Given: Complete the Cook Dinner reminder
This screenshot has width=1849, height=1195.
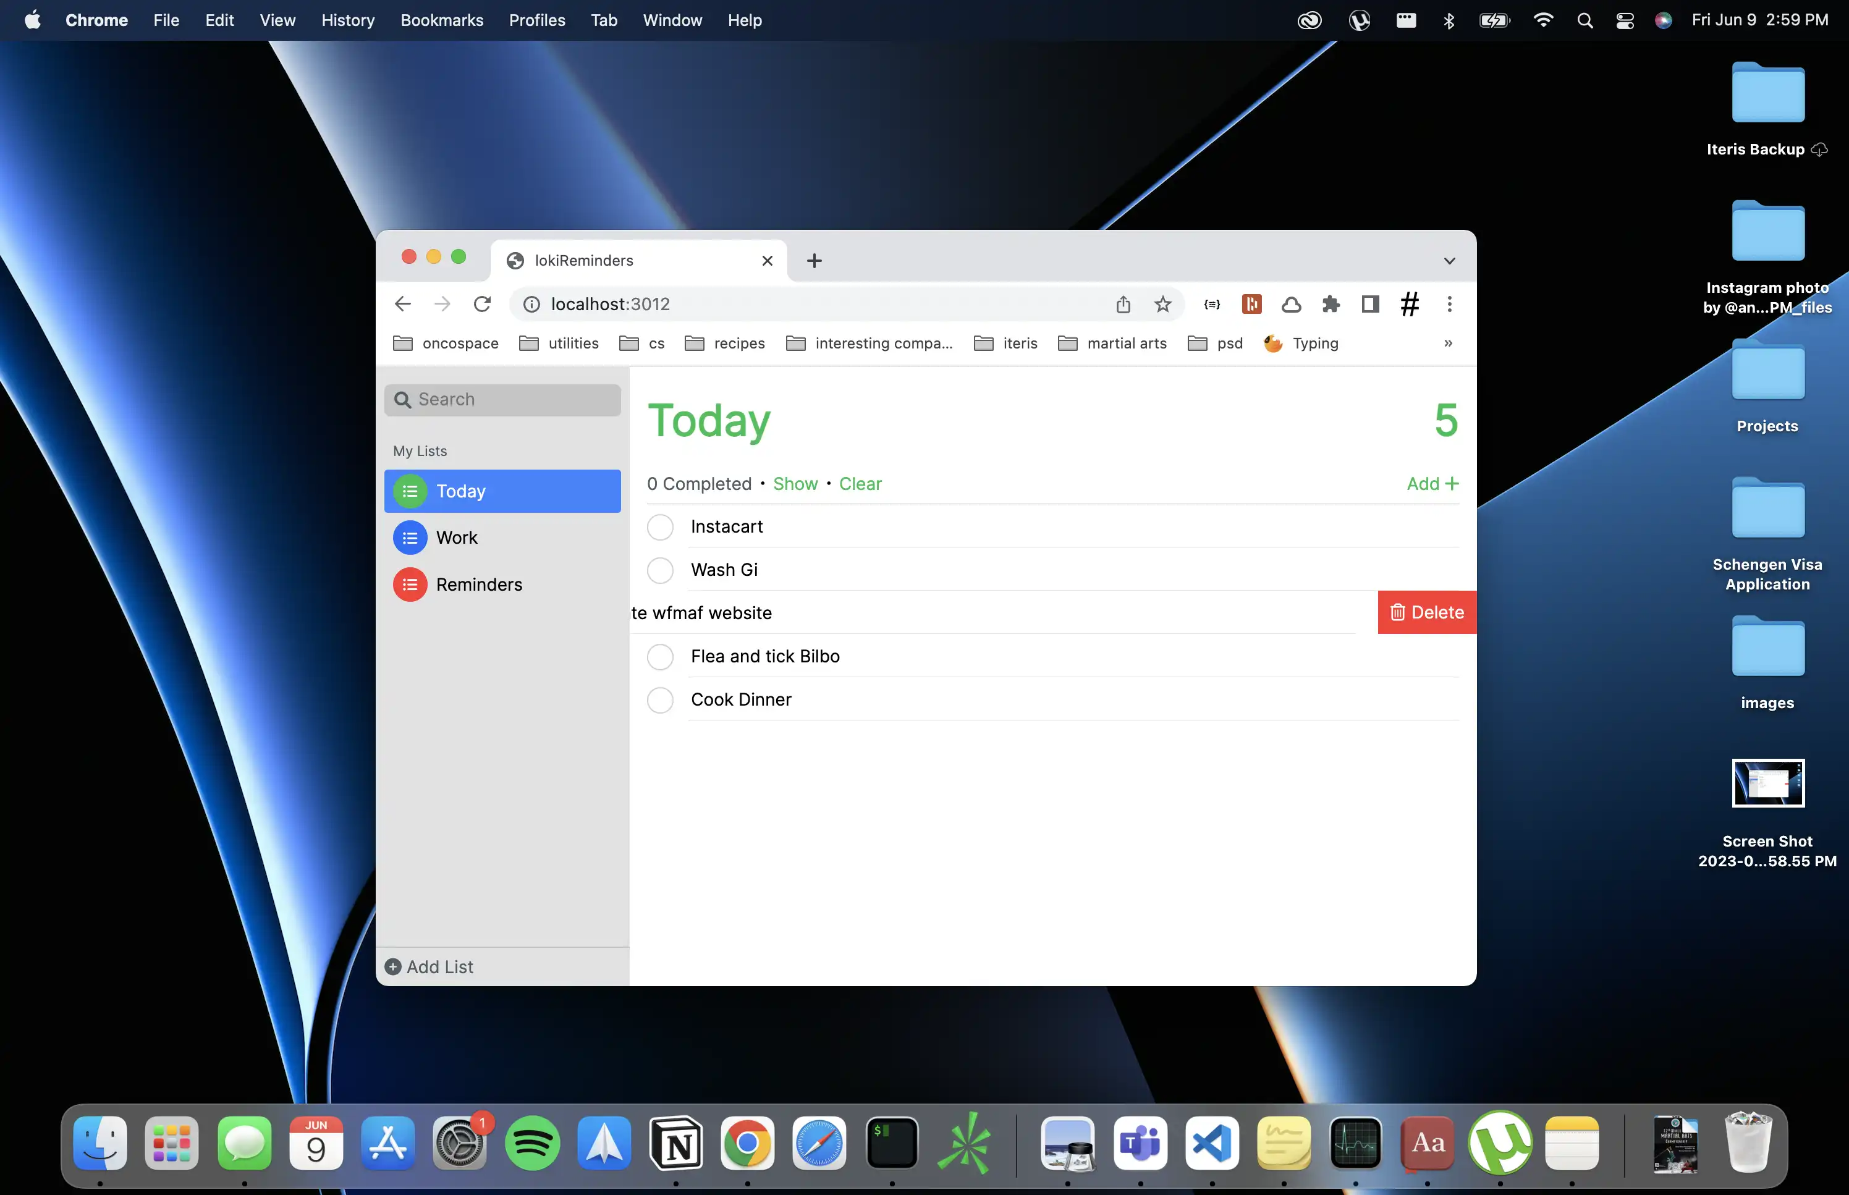Looking at the screenshot, I should (x=660, y=700).
